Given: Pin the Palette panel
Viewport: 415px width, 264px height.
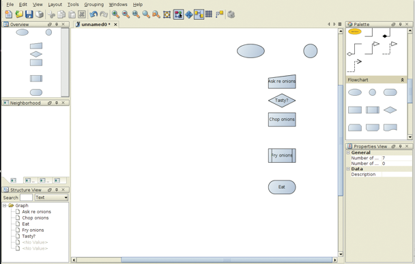Looking at the screenshot, I should (400, 24).
